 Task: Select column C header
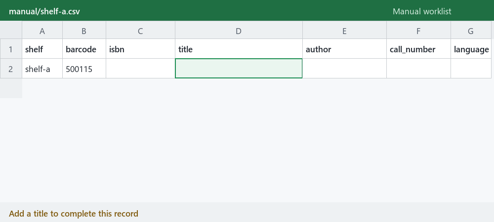coord(140,31)
